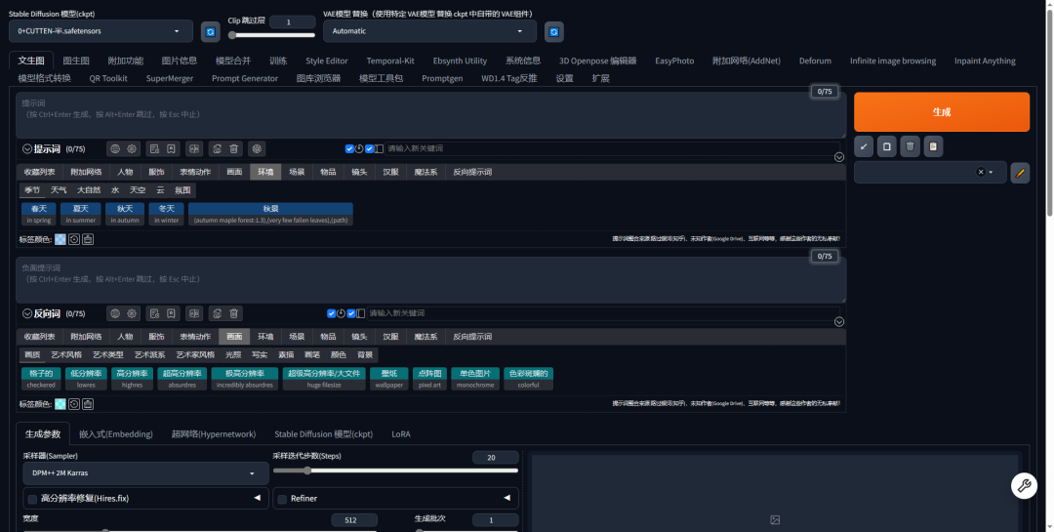The height and width of the screenshot is (532, 1054).
Task: Refresh the VAE model list
Action: (554, 31)
